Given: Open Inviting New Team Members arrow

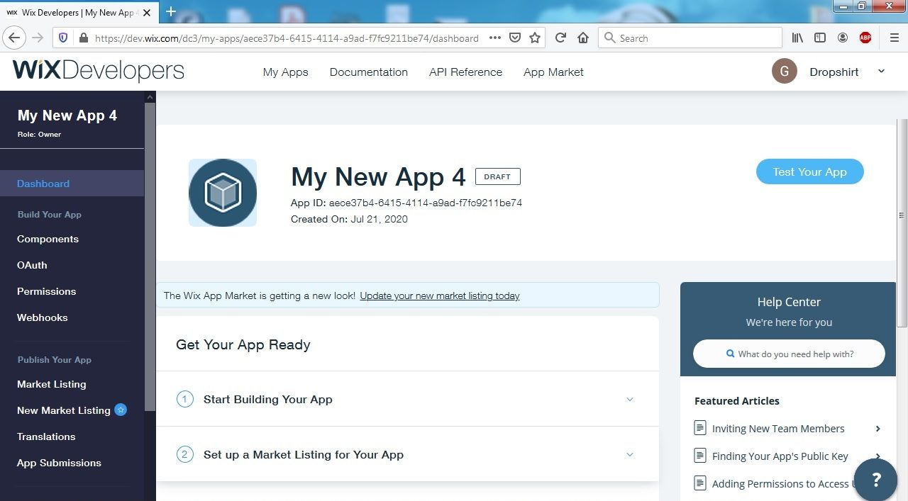Looking at the screenshot, I should [878, 428].
